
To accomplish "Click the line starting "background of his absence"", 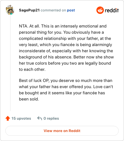I will [x=66, y=57].
